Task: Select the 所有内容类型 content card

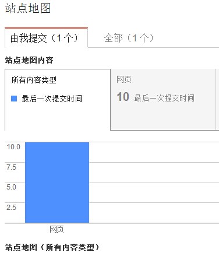Action: point(58,100)
